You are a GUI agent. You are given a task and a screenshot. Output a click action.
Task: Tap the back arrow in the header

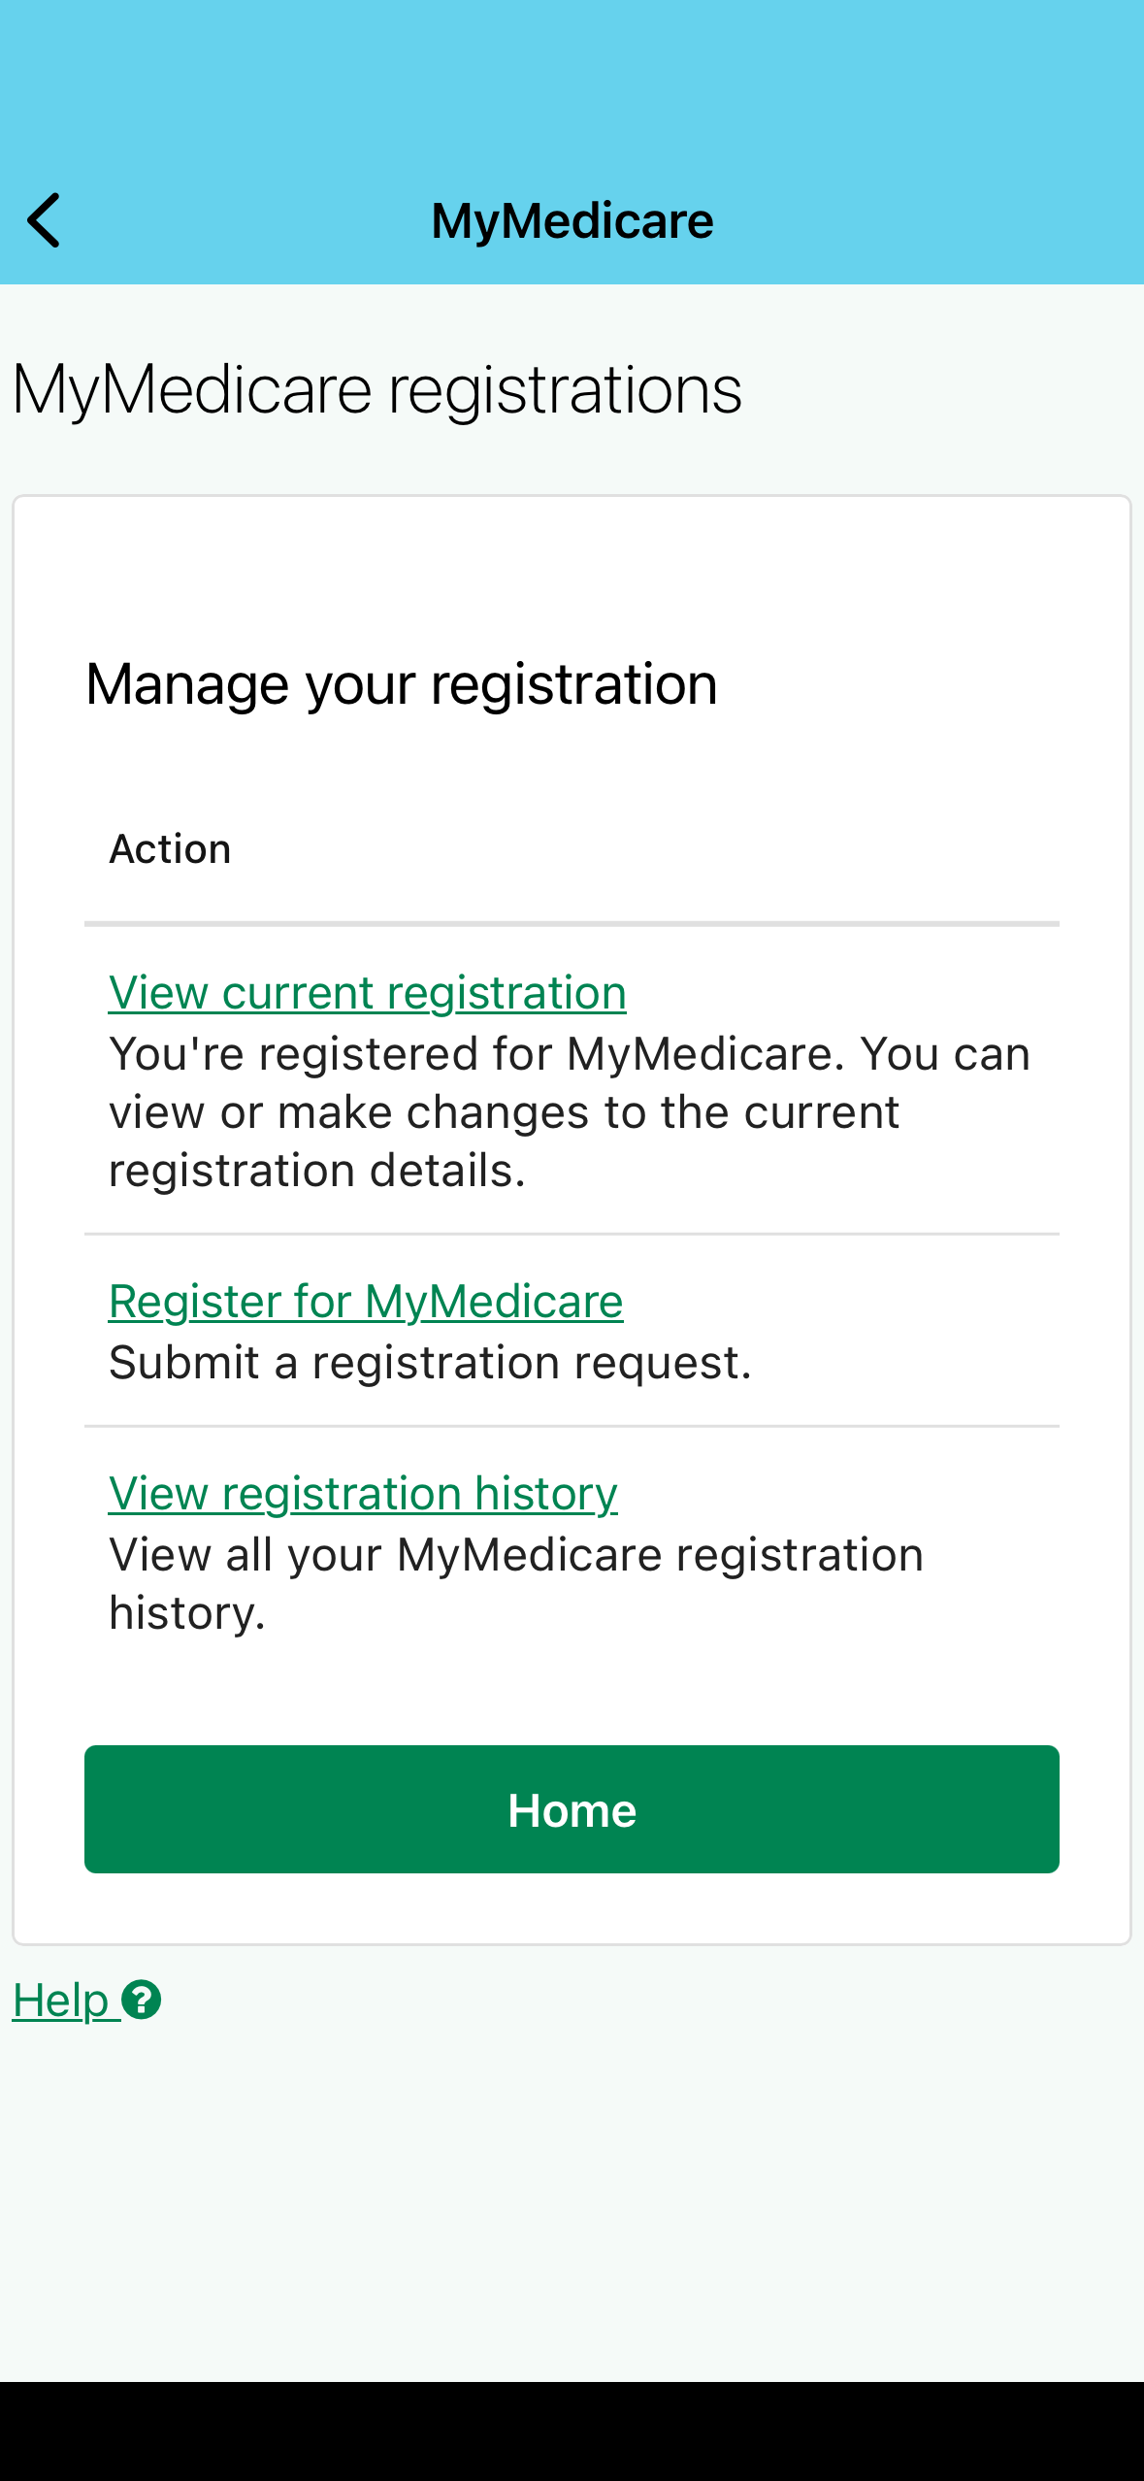44,220
